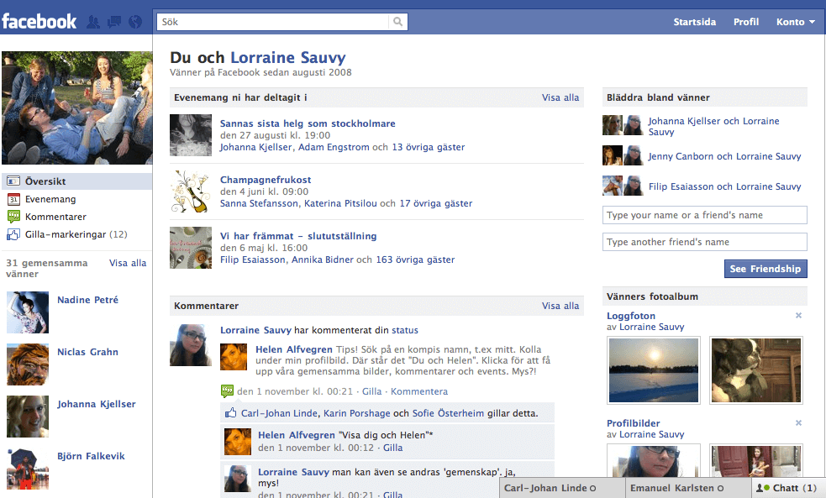This screenshot has width=826, height=498.
Task: Like Helen Alfvegren's 00:12 comment
Action: (x=392, y=448)
